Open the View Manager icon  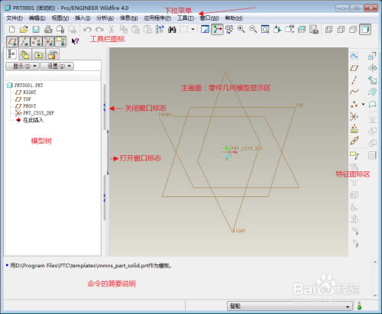(314, 29)
